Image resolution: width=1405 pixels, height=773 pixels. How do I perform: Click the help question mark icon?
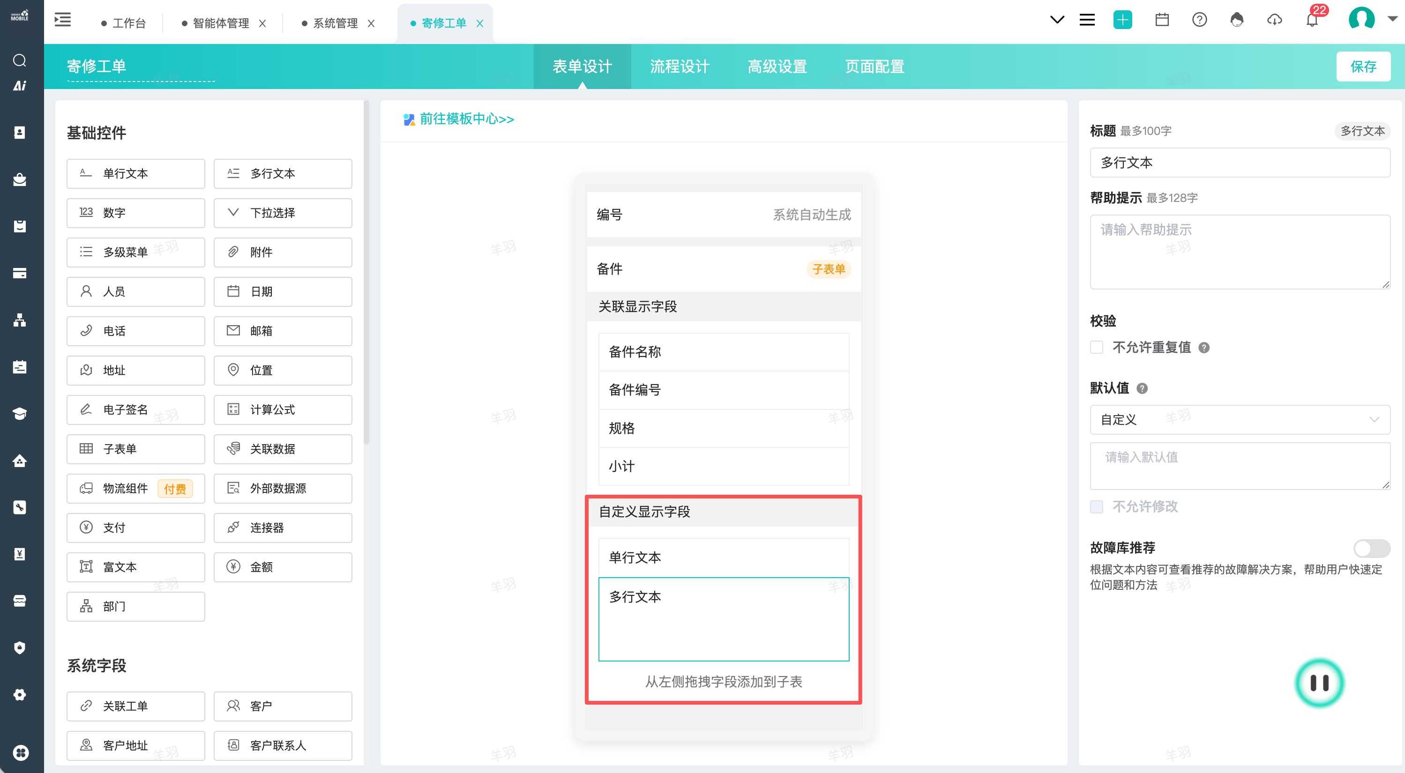1199,20
